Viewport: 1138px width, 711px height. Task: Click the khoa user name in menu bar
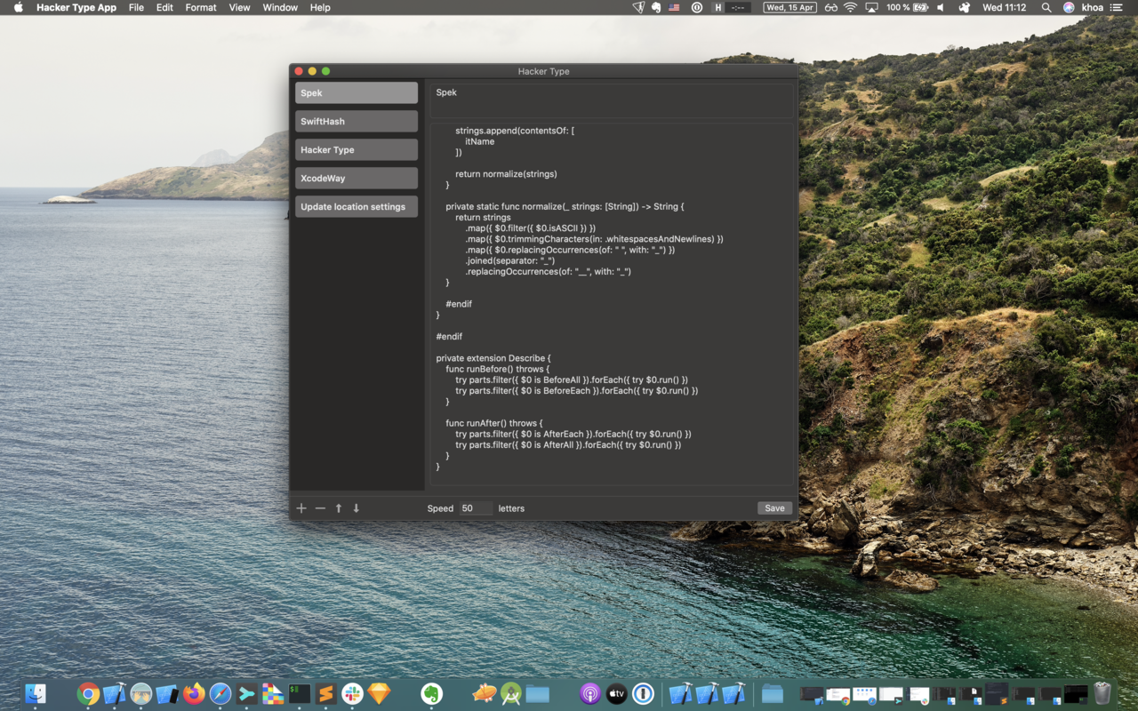[1093, 7]
